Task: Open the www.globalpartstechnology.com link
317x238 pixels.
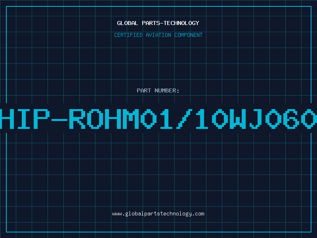Action: 158,214
